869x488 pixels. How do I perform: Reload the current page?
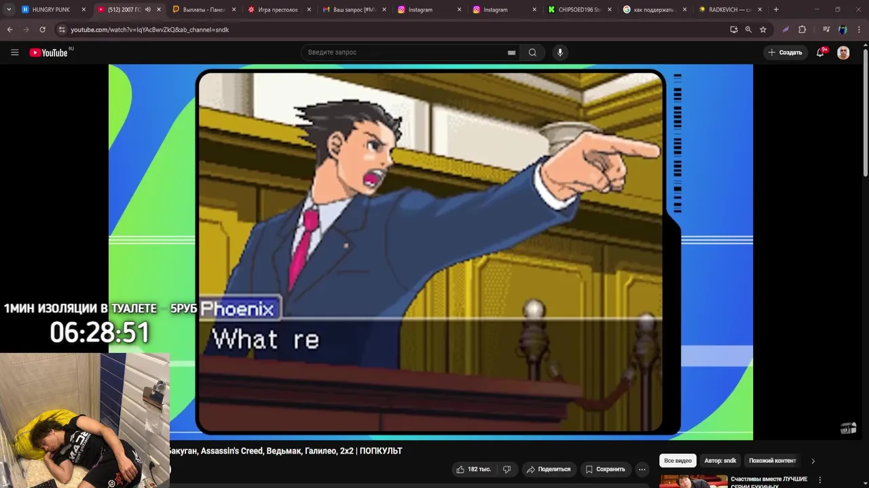pyautogui.click(x=42, y=30)
